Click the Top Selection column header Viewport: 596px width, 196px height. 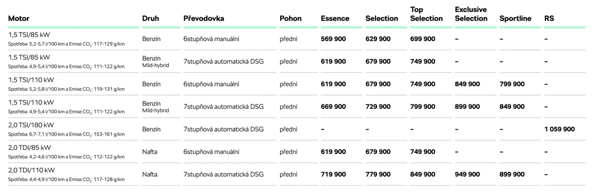426,14
